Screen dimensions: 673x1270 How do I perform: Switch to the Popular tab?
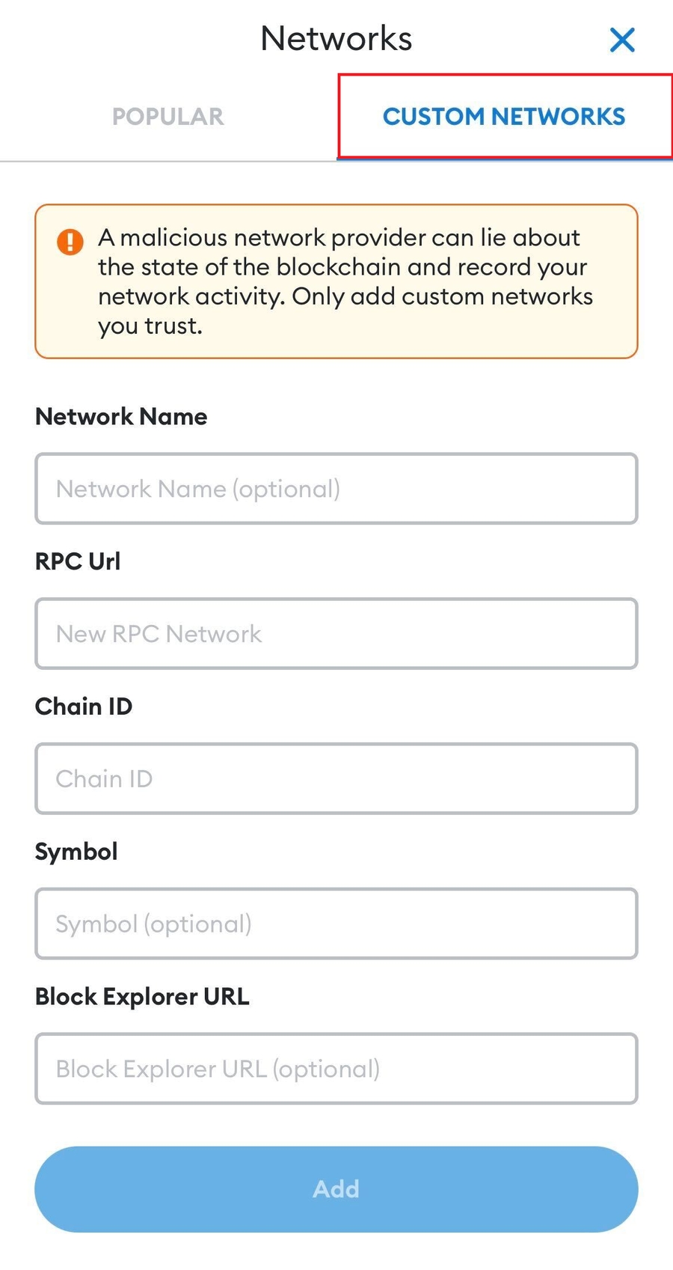pyautogui.click(x=168, y=117)
